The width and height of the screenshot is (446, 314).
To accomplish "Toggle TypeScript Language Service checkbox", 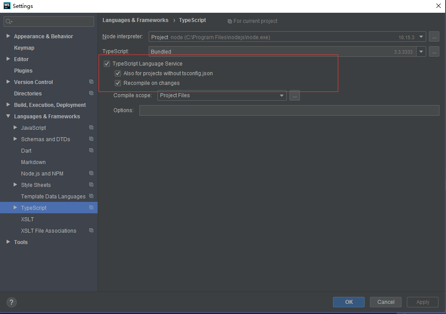I will pyautogui.click(x=107, y=64).
